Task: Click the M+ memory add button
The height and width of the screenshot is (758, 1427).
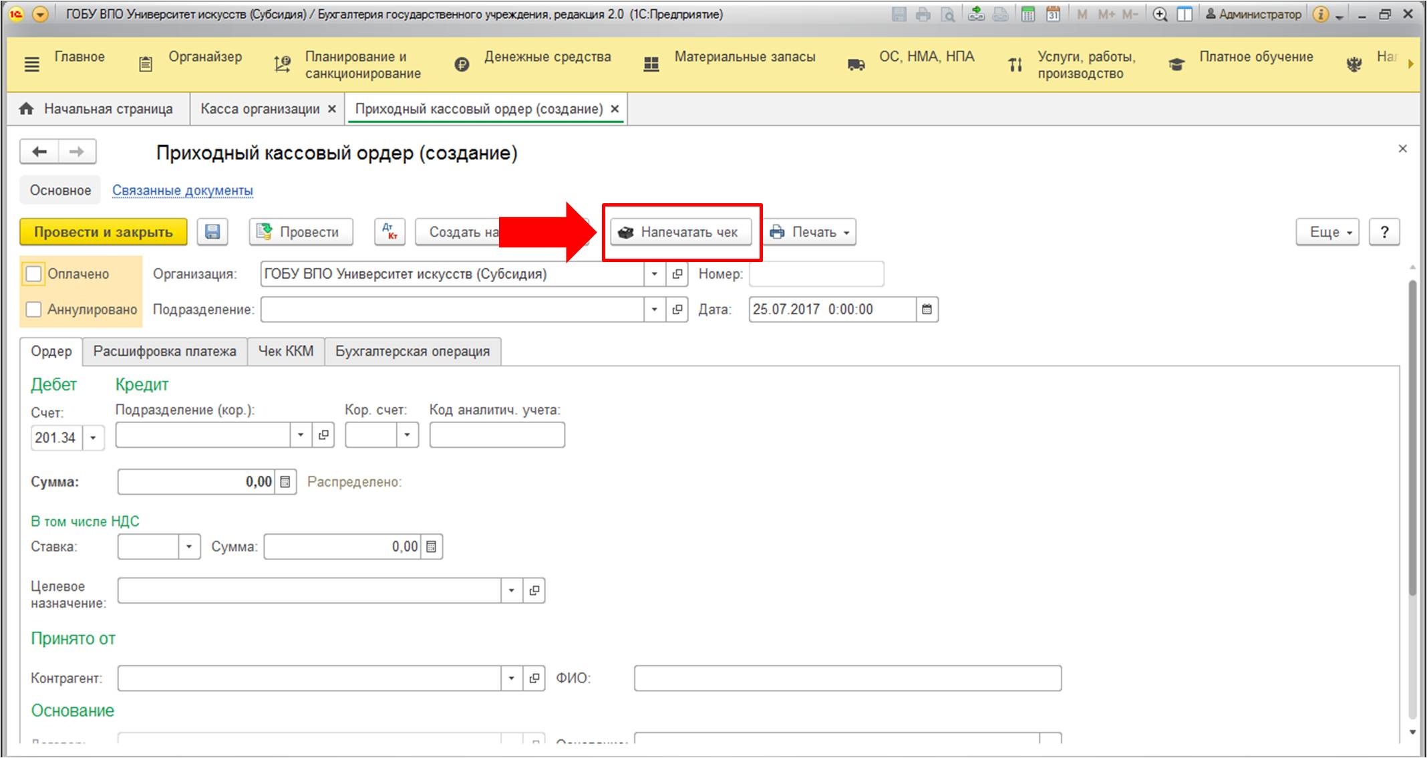Action: [x=1106, y=14]
